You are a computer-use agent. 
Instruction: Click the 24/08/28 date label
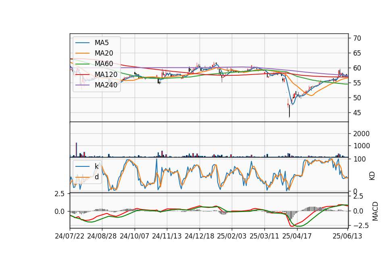tap(102, 236)
